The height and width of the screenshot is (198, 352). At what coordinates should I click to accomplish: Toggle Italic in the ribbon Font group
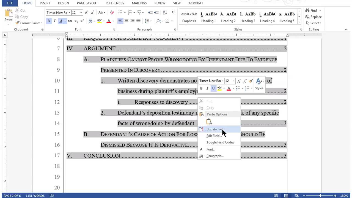pyautogui.click(x=54, y=21)
